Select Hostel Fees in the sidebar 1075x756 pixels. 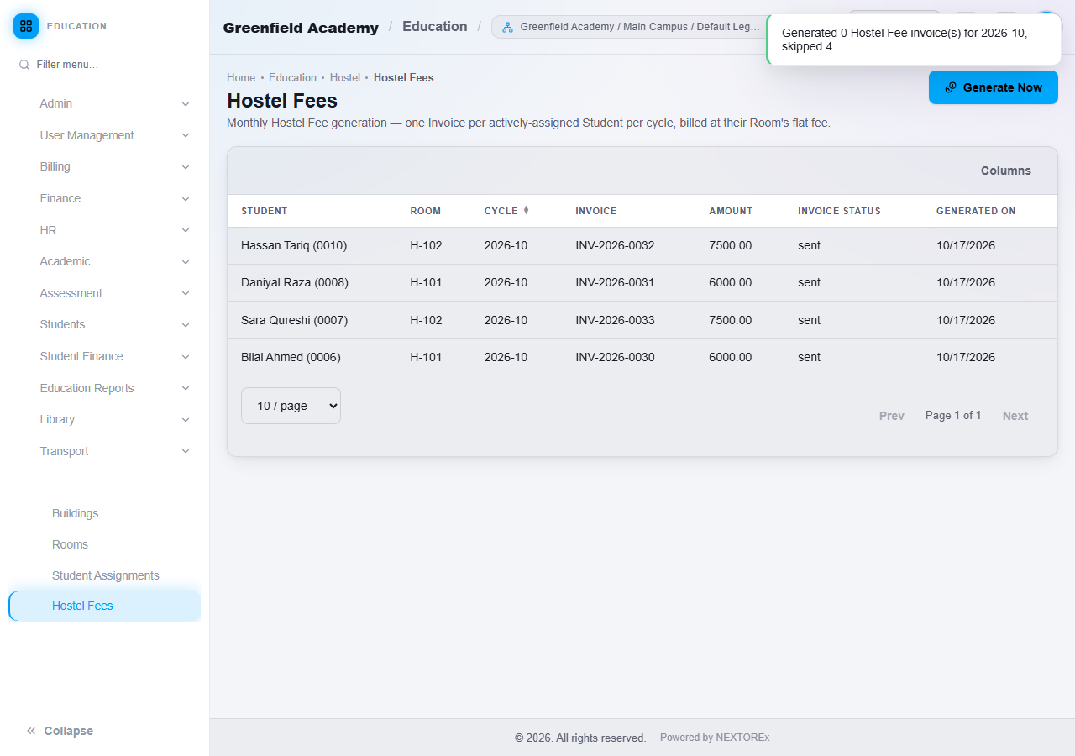point(104,606)
